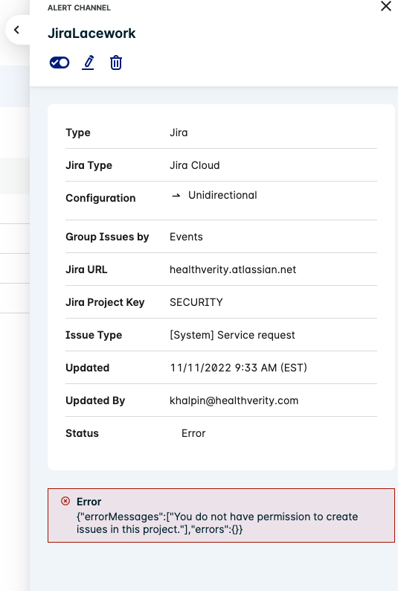Click the Group Issues by label

coord(107,237)
